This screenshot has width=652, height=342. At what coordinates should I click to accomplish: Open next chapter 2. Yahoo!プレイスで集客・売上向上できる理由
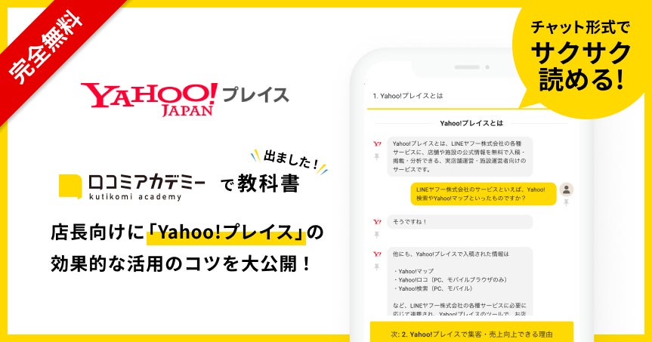click(471, 331)
